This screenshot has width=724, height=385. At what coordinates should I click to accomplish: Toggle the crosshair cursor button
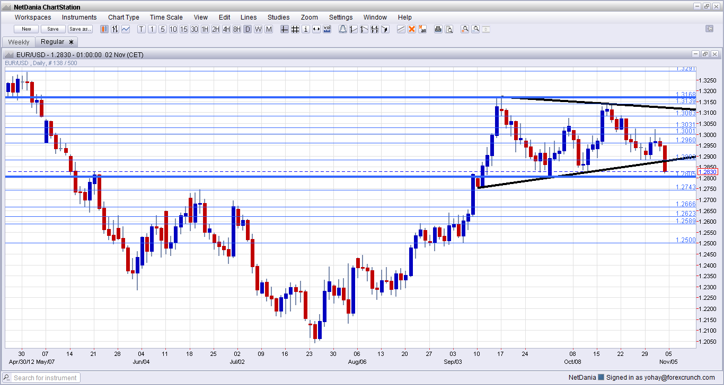point(285,29)
